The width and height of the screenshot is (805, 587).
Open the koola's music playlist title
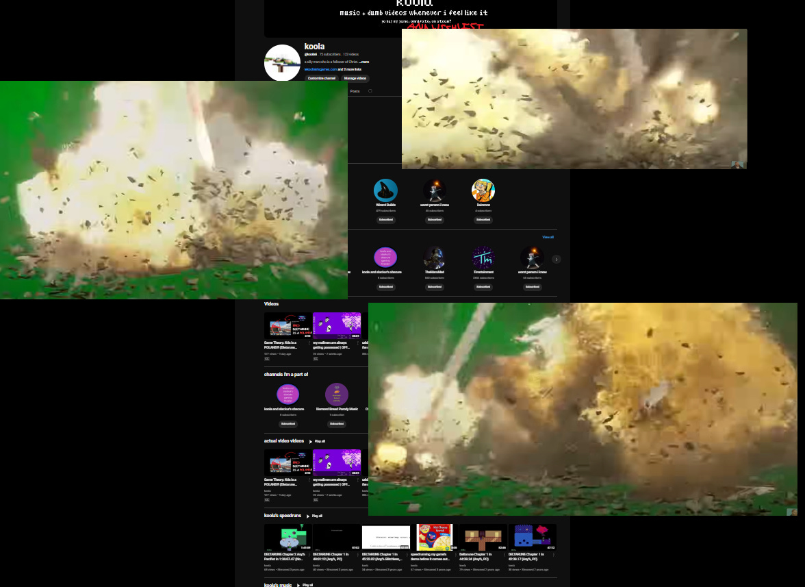pyautogui.click(x=278, y=585)
